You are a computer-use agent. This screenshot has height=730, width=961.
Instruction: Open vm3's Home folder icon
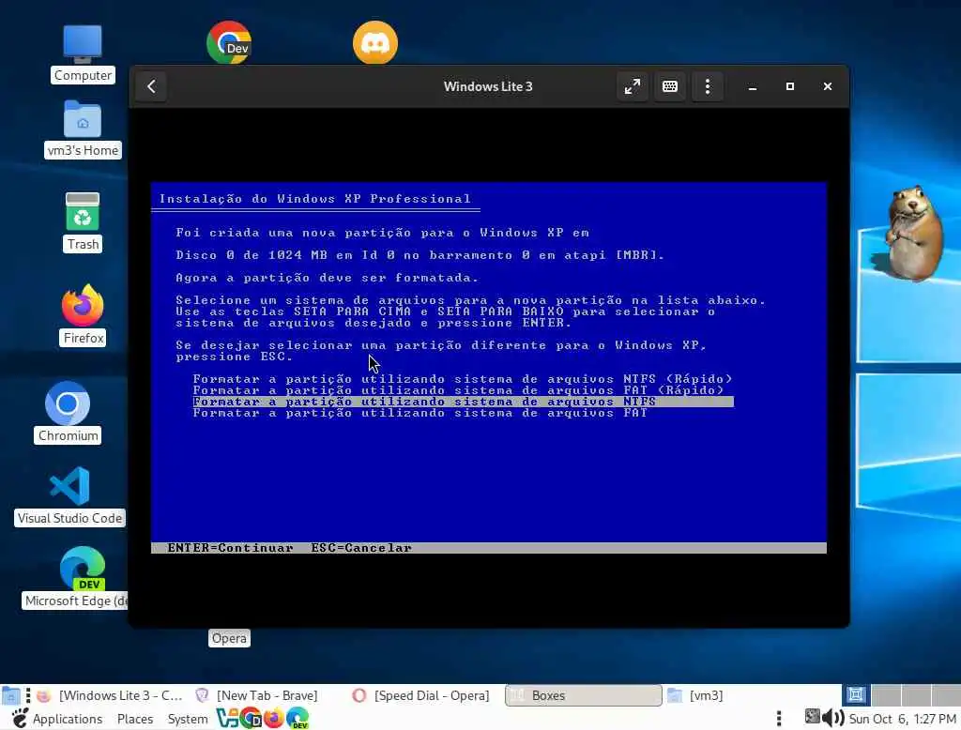pos(83,129)
